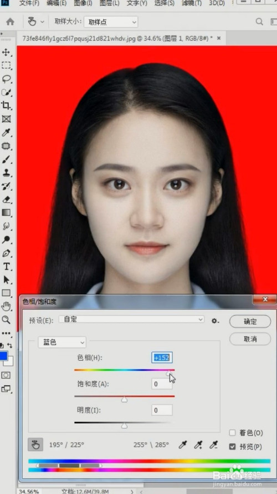The image size is (277, 494).
Task: Select the Spot Healing Brush tool
Action: [x=6, y=146]
